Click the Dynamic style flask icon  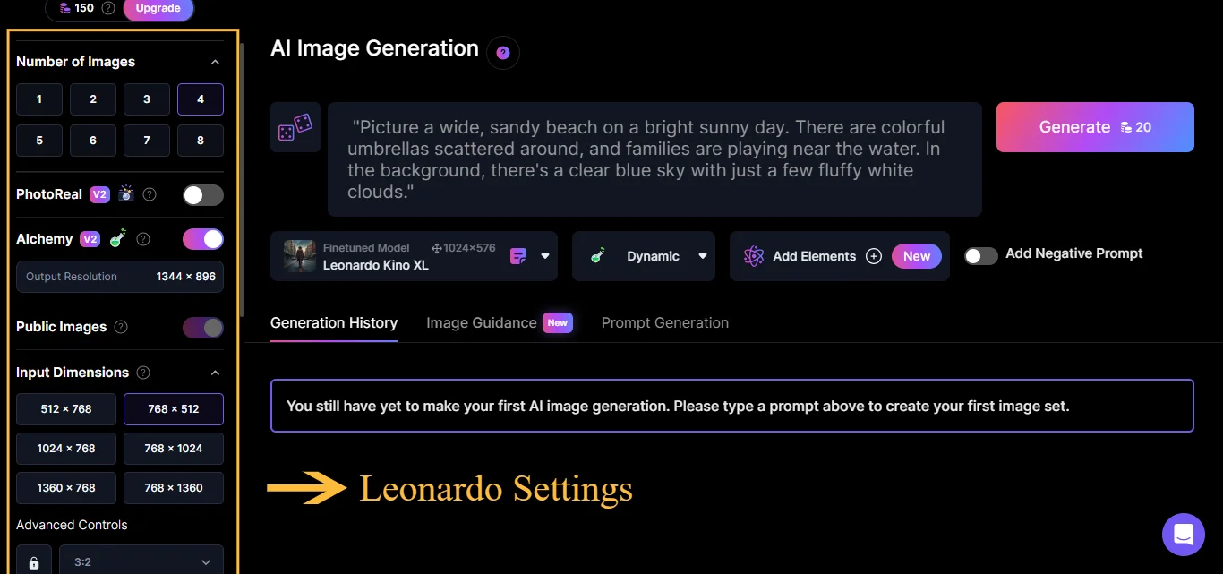[x=597, y=256]
